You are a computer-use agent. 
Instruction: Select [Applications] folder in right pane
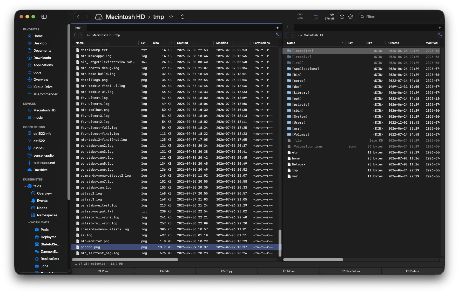click(361, 69)
